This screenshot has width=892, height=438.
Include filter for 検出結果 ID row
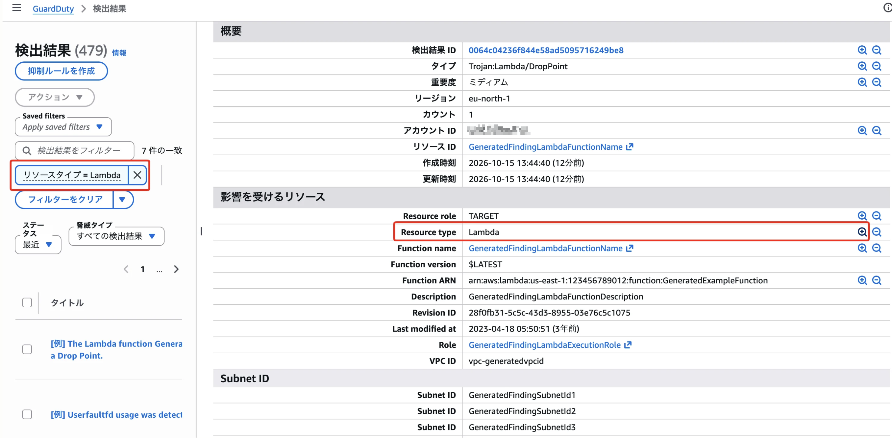(x=862, y=50)
